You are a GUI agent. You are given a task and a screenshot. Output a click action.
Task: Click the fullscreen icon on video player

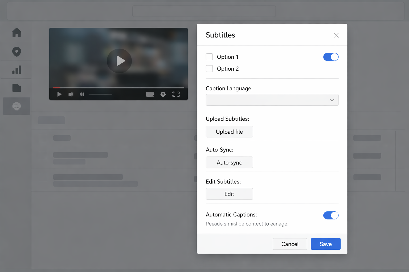tap(176, 94)
